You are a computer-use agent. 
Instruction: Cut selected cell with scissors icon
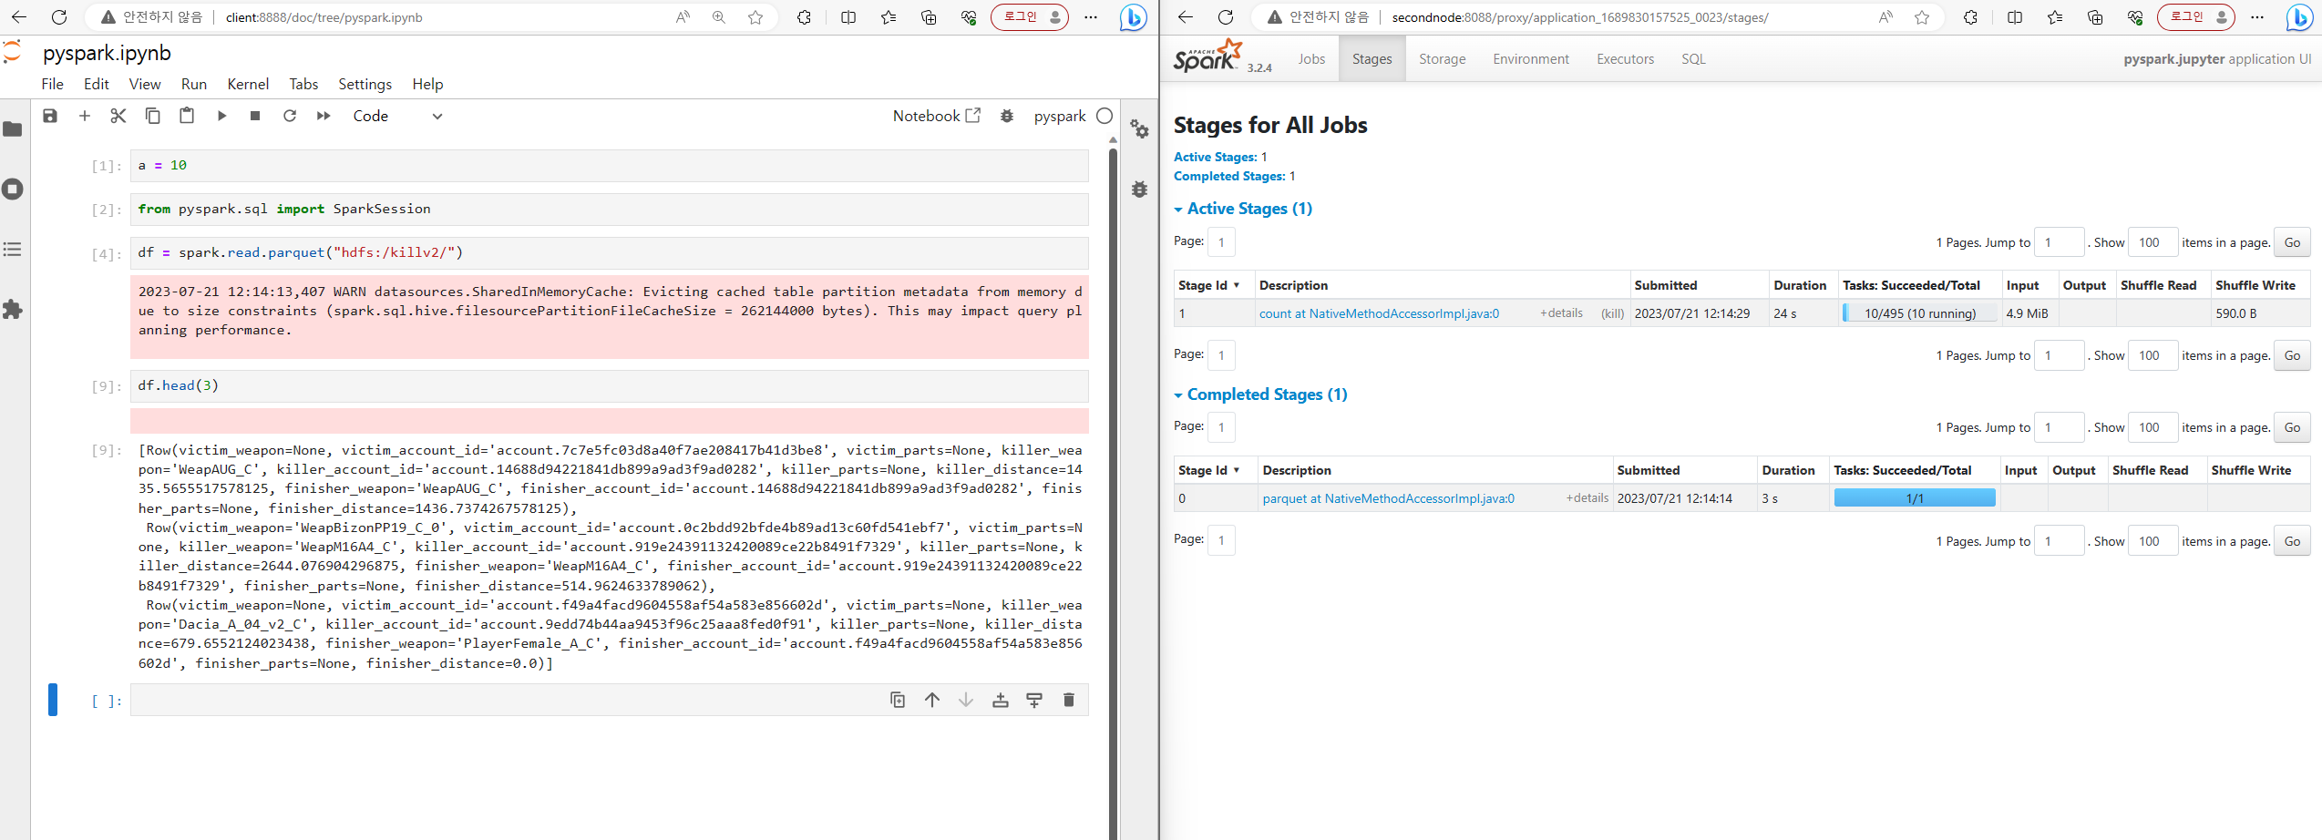pos(118,116)
